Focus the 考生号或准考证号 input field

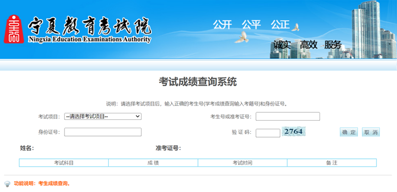[288, 116]
